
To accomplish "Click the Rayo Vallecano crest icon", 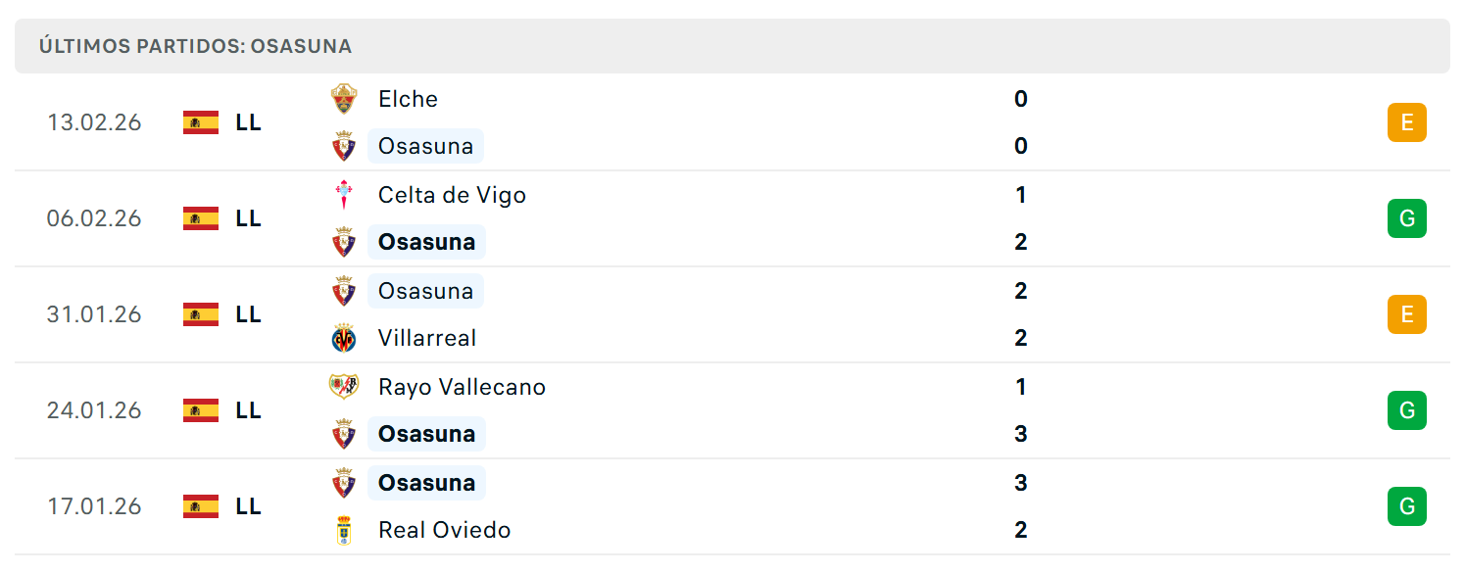I will (x=344, y=387).
